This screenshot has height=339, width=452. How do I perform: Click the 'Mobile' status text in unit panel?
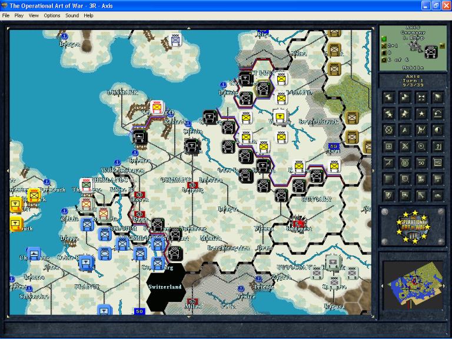pos(413,68)
